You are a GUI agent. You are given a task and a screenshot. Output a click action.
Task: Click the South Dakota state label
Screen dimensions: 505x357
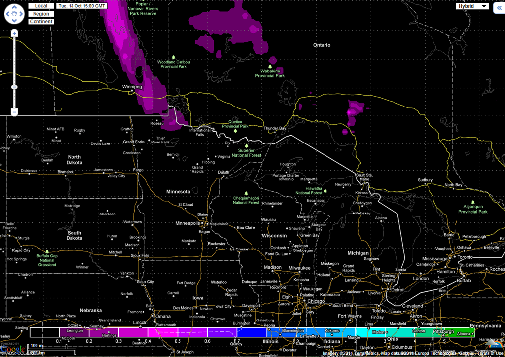pos(74,235)
